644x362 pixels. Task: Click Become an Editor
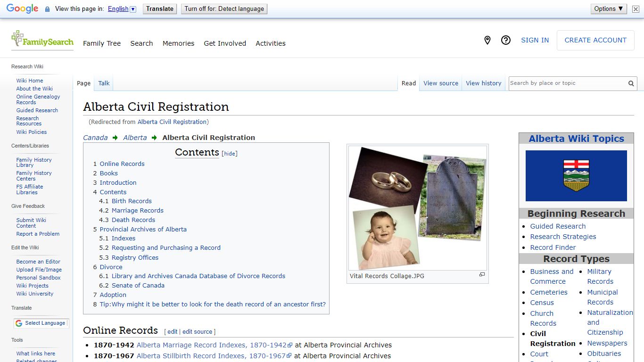click(x=38, y=262)
